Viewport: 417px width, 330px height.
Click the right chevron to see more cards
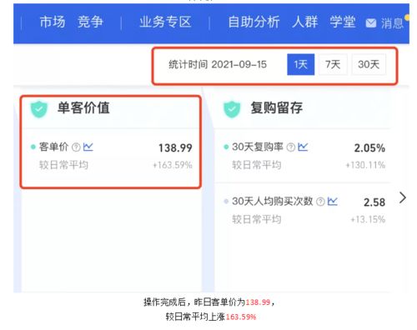(403, 197)
